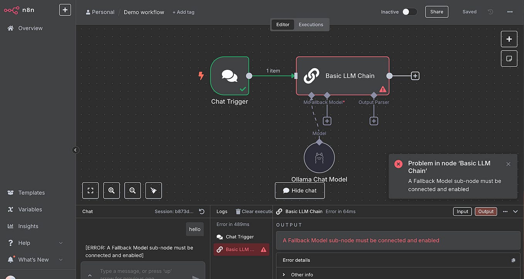Screen dimensions: 524x279
Task: Click the plus icon to add a node
Action: click(x=509, y=39)
